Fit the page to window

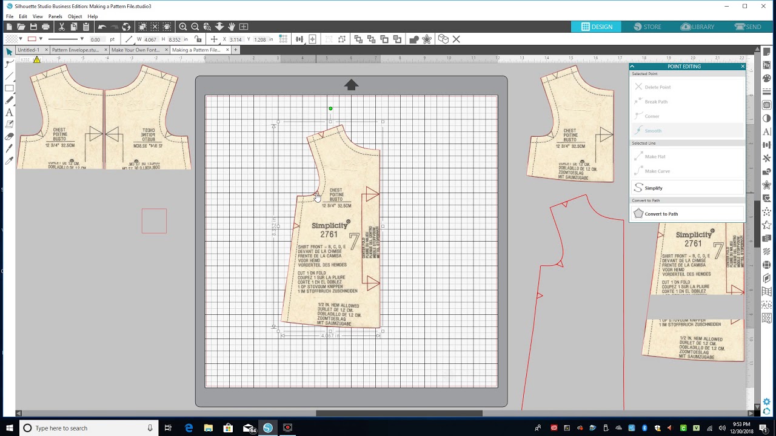pos(244,27)
